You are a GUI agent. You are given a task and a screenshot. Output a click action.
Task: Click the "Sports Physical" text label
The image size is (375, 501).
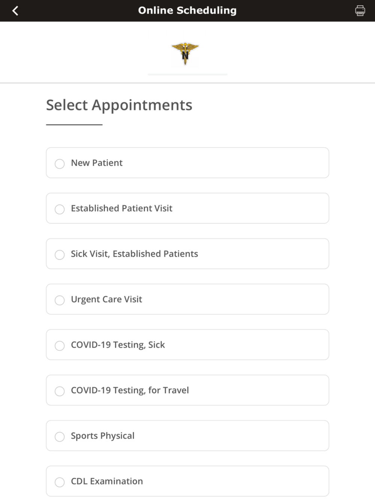pyautogui.click(x=103, y=436)
